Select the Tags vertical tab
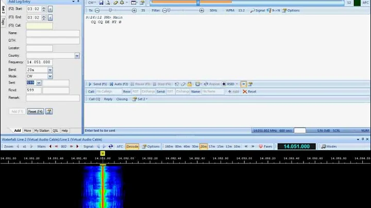The height and width of the screenshot is (208, 371). 3,22
